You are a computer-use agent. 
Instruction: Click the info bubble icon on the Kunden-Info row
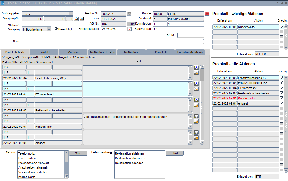(196, 116)
